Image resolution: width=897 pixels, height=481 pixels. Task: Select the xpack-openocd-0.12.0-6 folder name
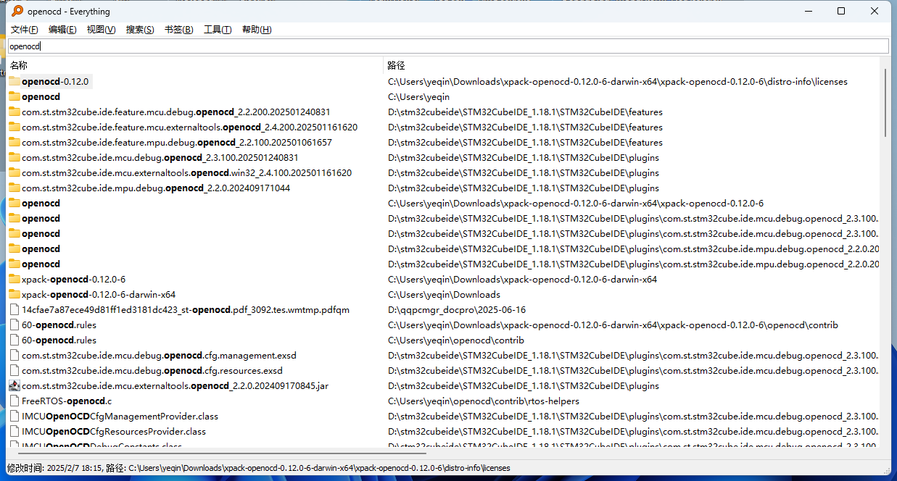pos(74,279)
